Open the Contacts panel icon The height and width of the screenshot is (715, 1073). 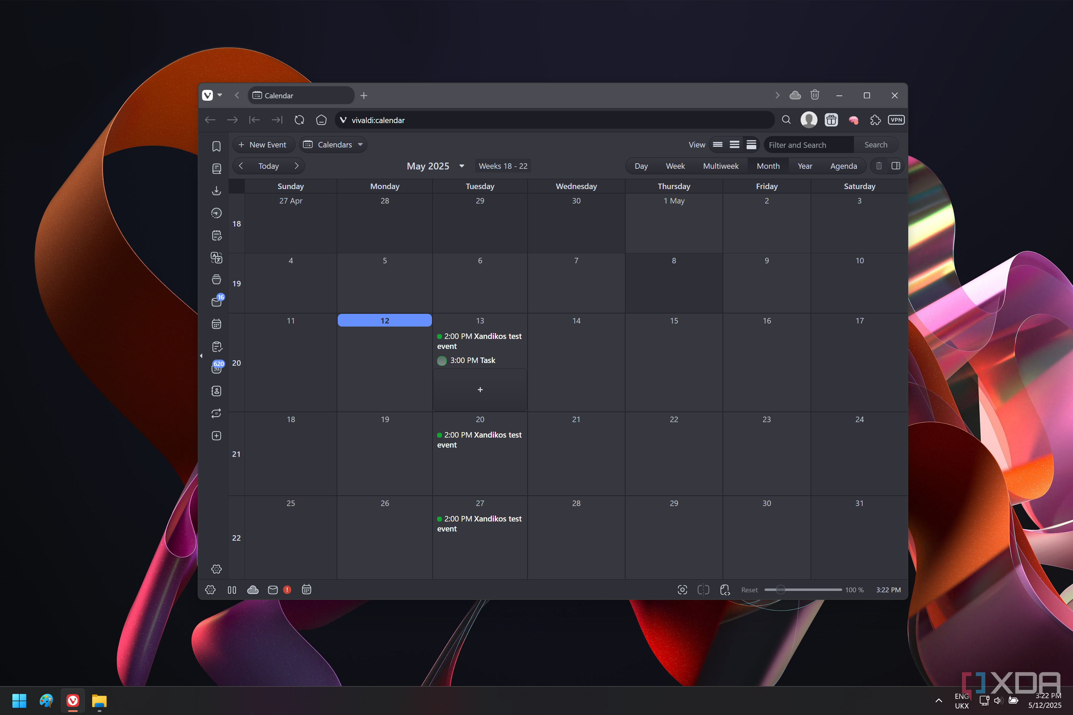pyautogui.click(x=216, y=391)
